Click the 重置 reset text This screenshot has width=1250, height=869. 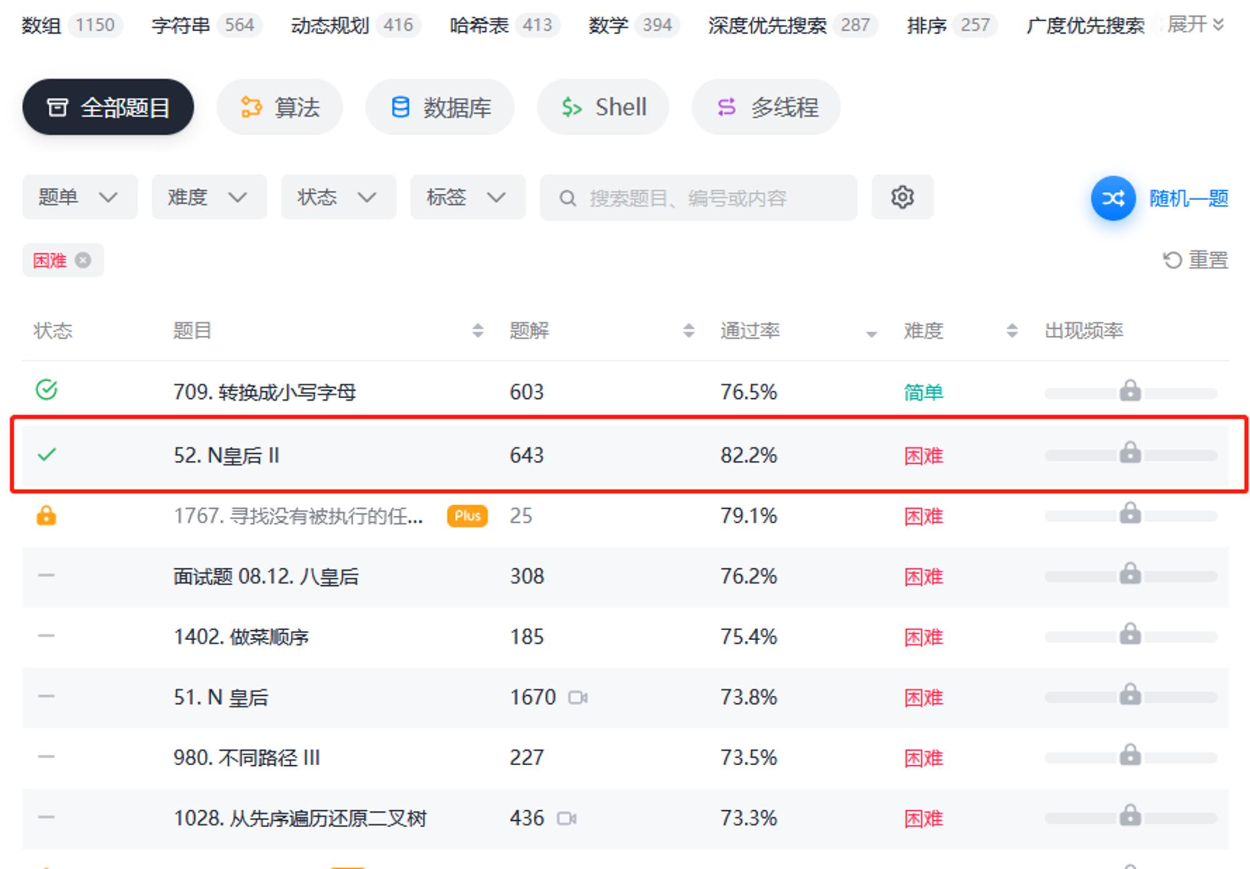point(1208,260)
